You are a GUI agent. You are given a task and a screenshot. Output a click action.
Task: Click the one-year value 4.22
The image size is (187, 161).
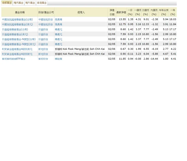(x=173, y=49)
